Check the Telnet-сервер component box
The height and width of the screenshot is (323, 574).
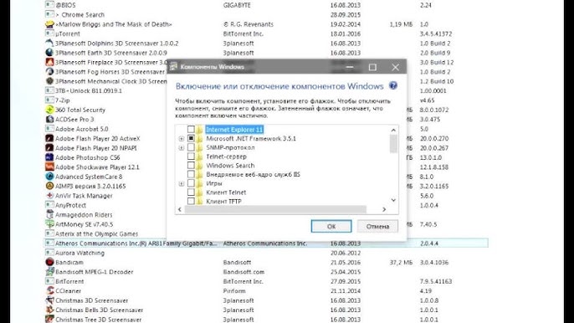click(191, 156)
